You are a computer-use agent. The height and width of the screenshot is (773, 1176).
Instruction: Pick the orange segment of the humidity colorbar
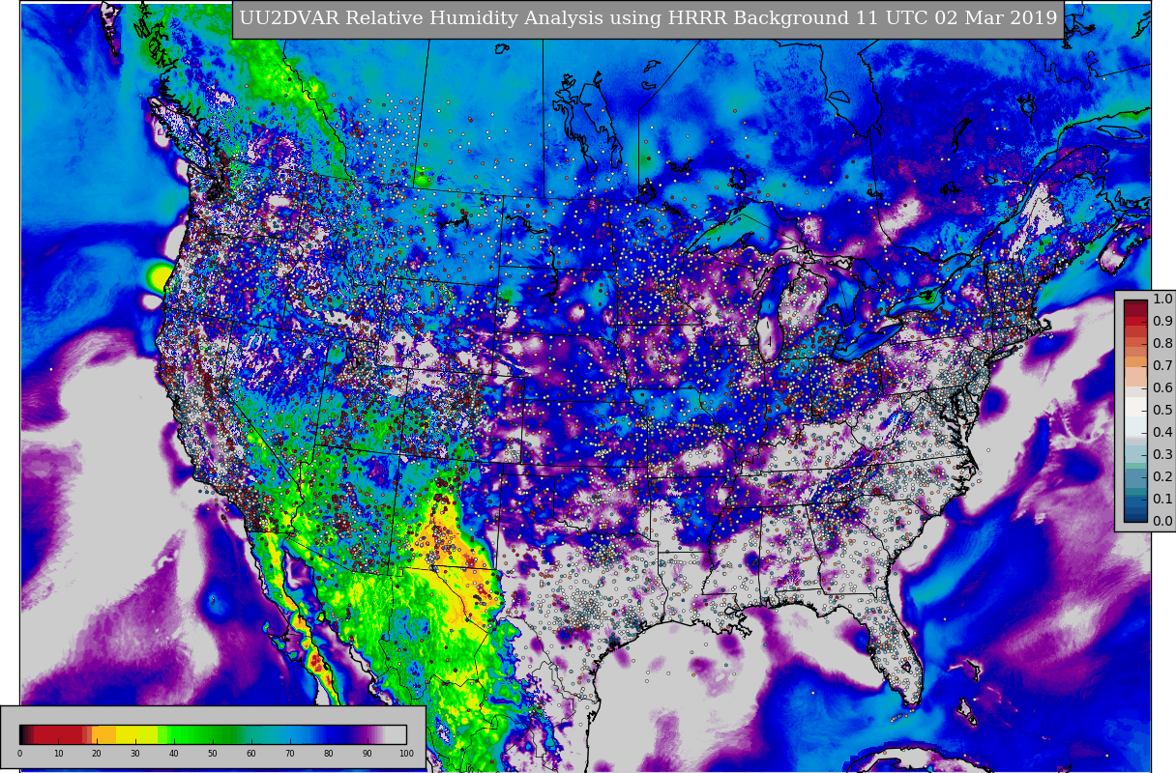pos(103,734)
